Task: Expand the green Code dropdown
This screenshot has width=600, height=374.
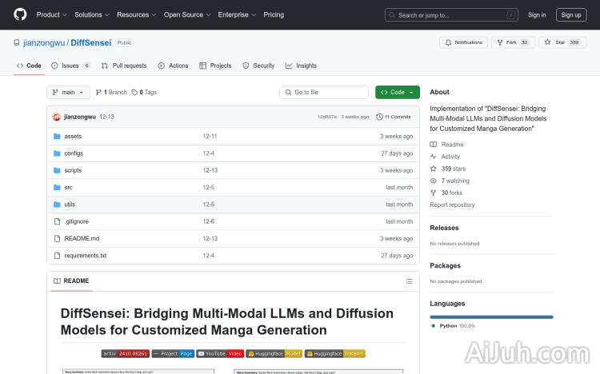Action: click(x=397, y=93)
